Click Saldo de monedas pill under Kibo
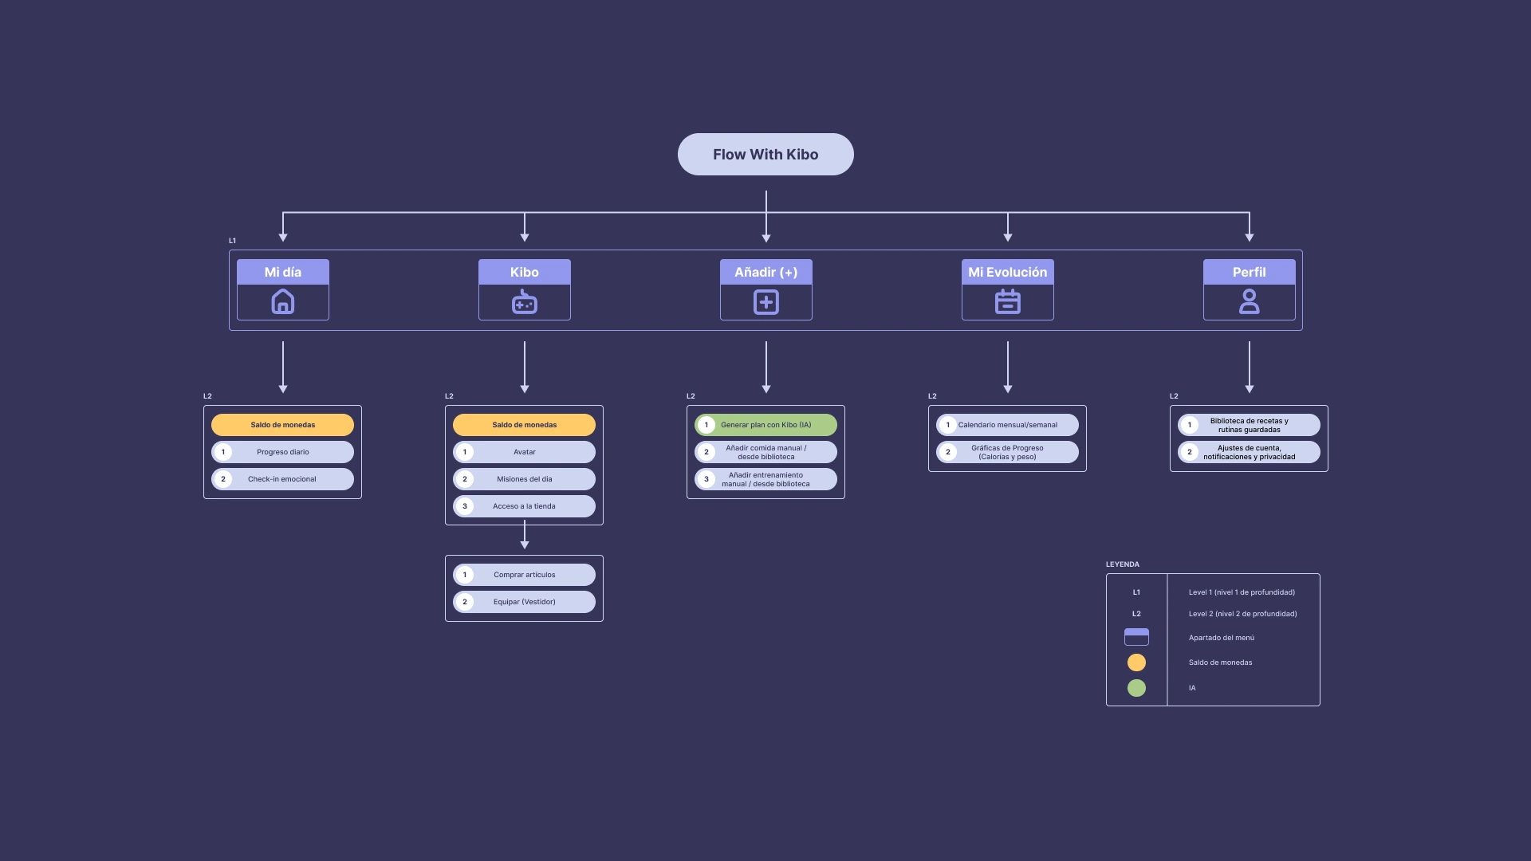This screenshot has height=861, width=1531. (525, 425)
